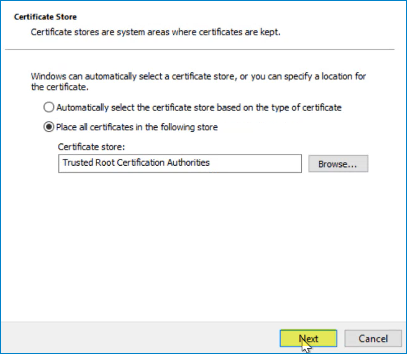Click the 'Place all certificates' option label
The image size is (407, 354).
coord(137,127)
